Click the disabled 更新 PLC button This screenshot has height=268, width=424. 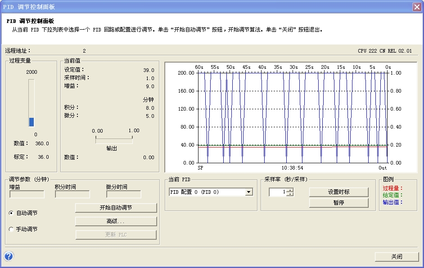tap(116, 235)
